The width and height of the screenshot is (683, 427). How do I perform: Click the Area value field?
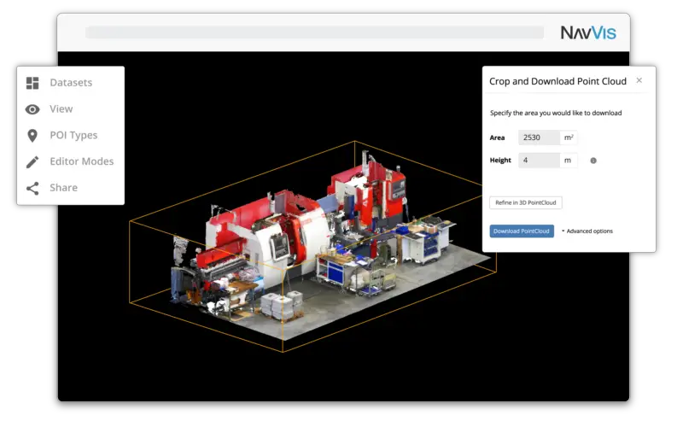point(539,137)
